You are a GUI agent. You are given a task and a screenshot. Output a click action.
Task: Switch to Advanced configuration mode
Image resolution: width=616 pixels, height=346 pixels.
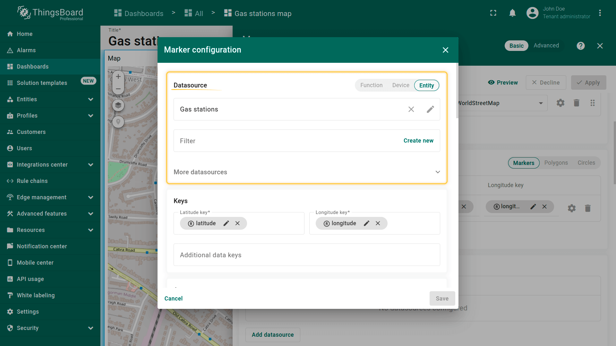(x=546, y=45)
